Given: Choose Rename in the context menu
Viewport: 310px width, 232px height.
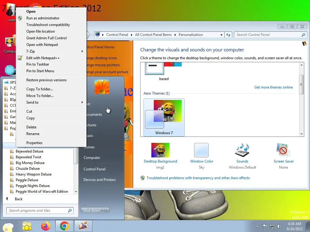Looking at the screenshot, I should 33,134.
